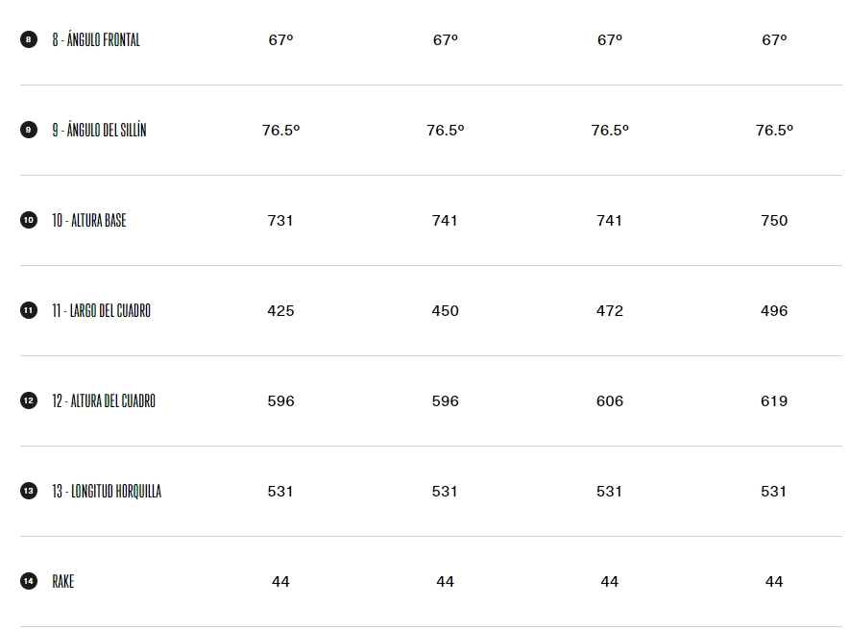
Task: Select the 10 - Altura Base label
Action: tap(89, 221)
